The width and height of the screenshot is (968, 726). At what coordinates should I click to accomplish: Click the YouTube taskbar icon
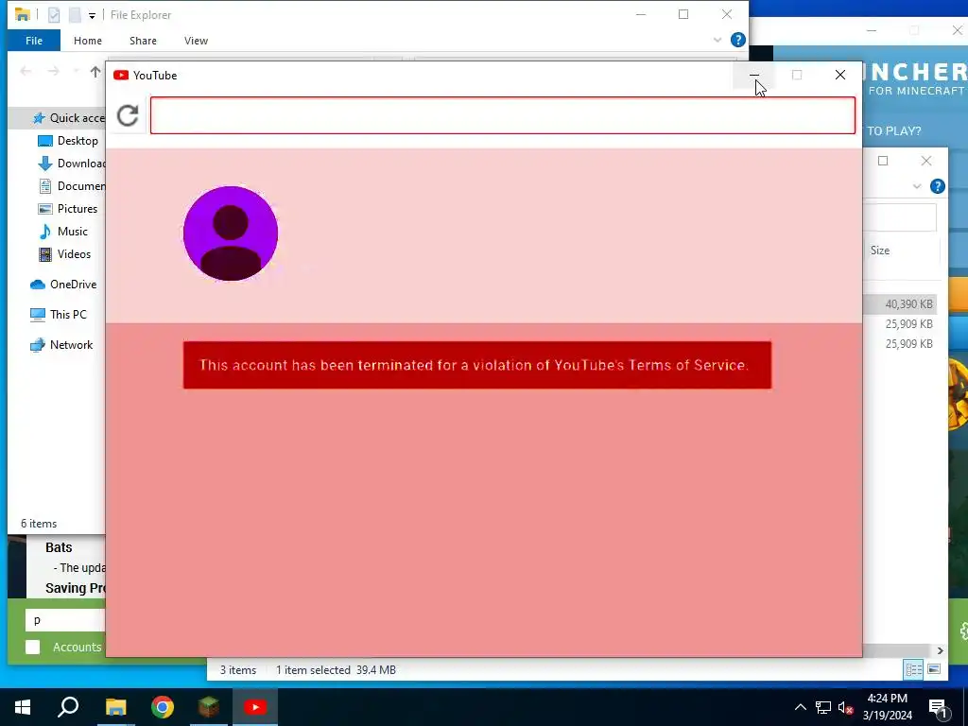[255, 707]
